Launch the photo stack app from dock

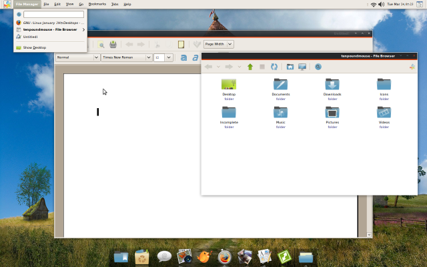244,256
